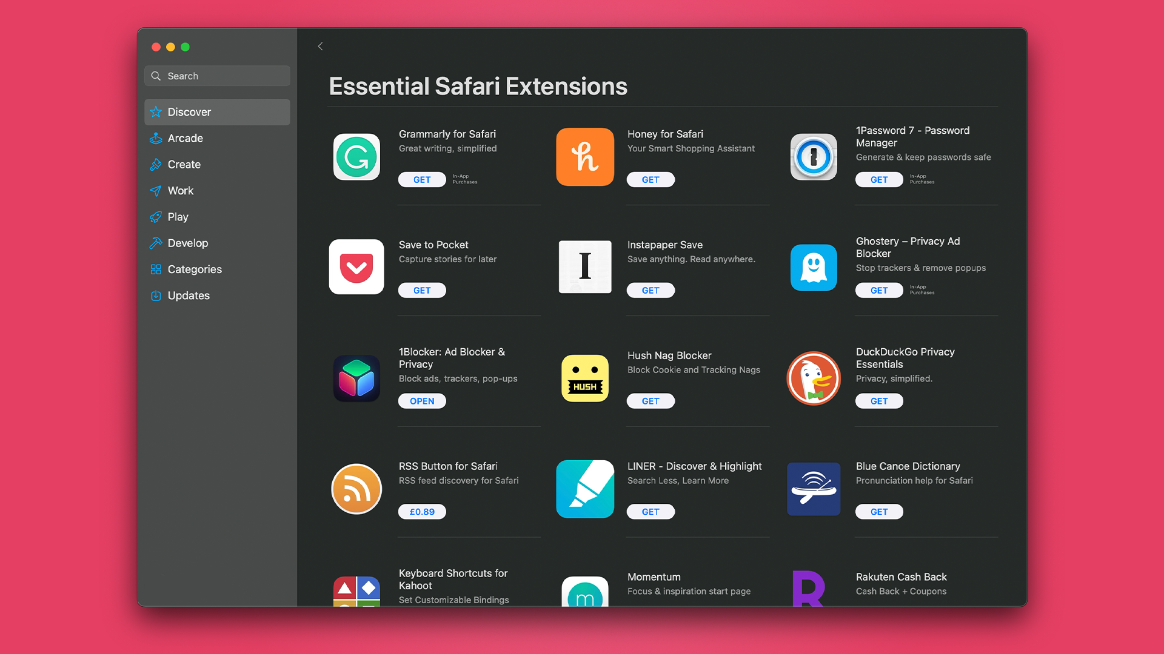Select the Categories sidebar item

[194, 268]
